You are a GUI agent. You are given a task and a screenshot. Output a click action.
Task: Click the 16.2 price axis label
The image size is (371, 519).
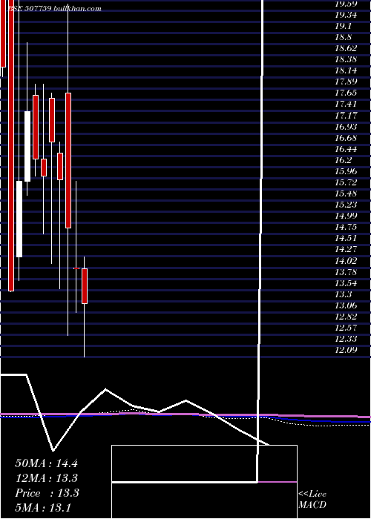click(343, 160)
